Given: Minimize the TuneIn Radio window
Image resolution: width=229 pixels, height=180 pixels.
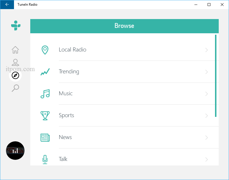Looking at the screenshot, I should pos(196,5).
